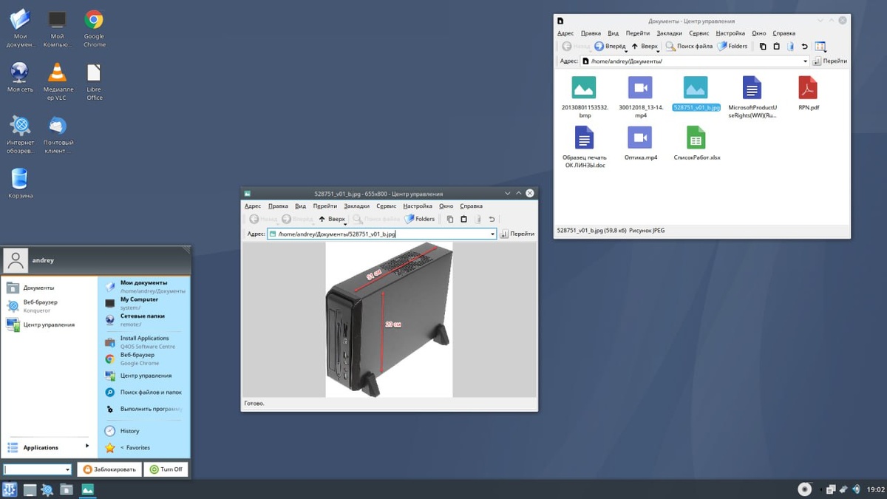
Task: Click the taskbar start menu button
Action: pyautogui.click(x=10, y=489)
